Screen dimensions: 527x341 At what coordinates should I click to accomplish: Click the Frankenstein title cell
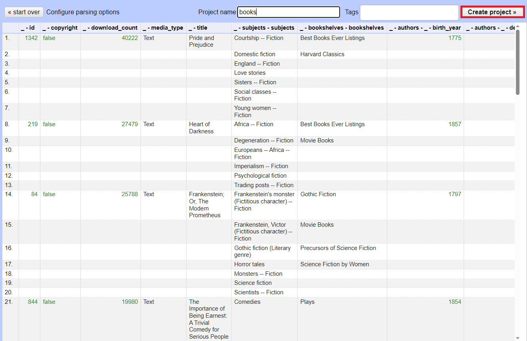coord(207,205)
